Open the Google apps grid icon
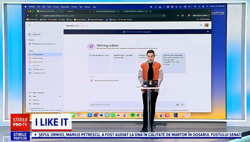 pos(200,25)
